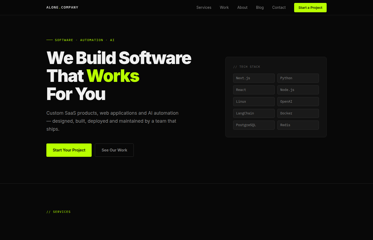The image size is (373, 240).
Task: Select the PostgreSQL tech stack tag
Action: click(x=254, y=125)
